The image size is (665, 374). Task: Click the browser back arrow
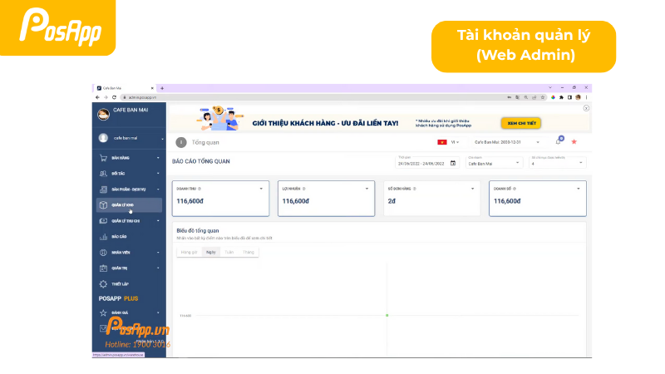(x=97, y=97)
